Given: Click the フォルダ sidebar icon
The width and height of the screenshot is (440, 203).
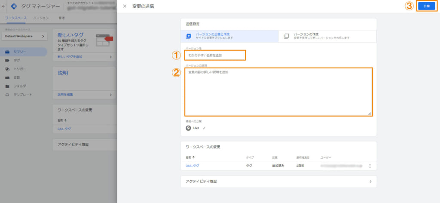Looking at the screenshot, I should click(x=8, y=86).
